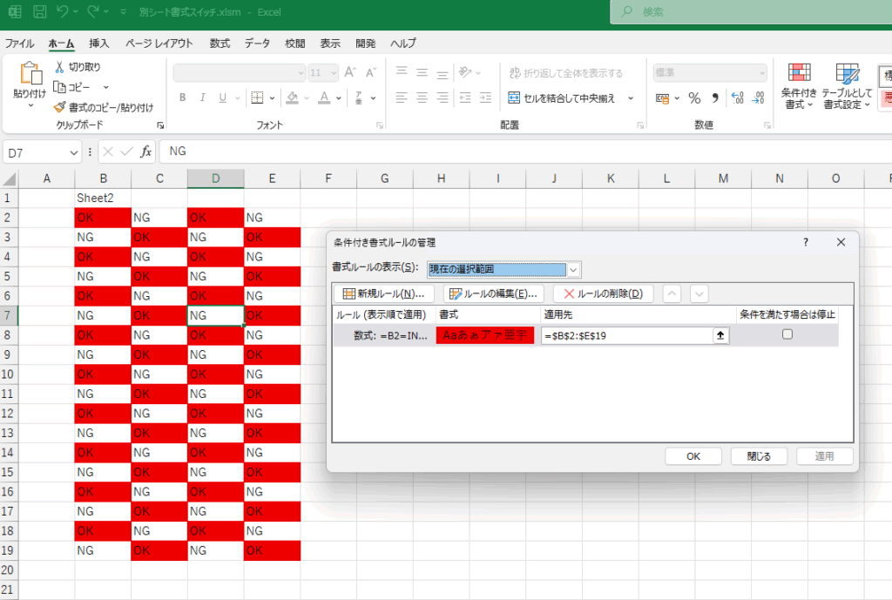The image size is (892, 600).
Task: Open the 数式 (Formulas) ribbon tab
Action: (220, 44)
